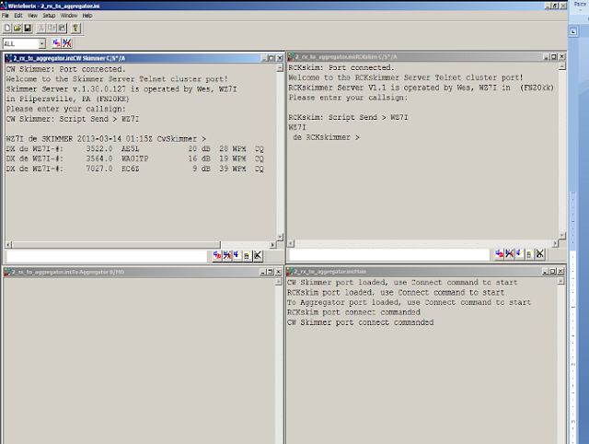Click CW Skimmer scroll right arrow

[272, 245]
